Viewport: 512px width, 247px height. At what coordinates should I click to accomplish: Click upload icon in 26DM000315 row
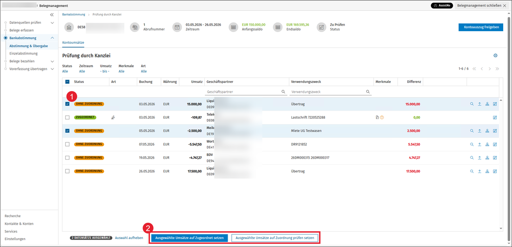479,158
